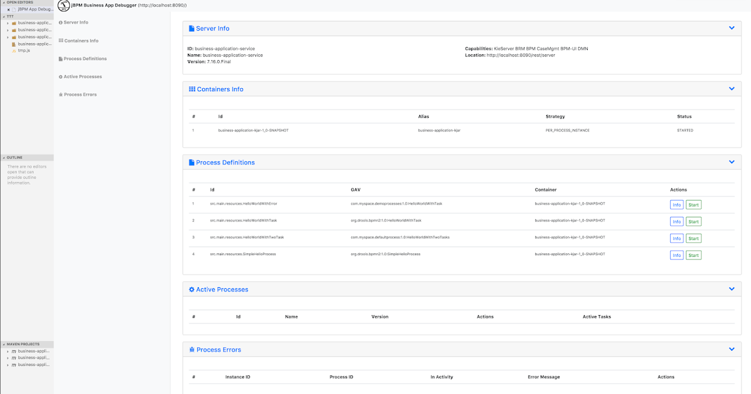Image resolution: width=751 pixels, height=394 pixels.
Task: Go to Process Errors in the left navigation
Action: click(78, 94)
